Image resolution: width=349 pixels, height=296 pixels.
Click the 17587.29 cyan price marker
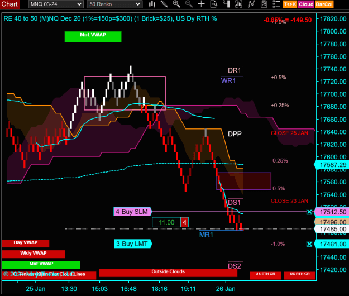point(332,165)
